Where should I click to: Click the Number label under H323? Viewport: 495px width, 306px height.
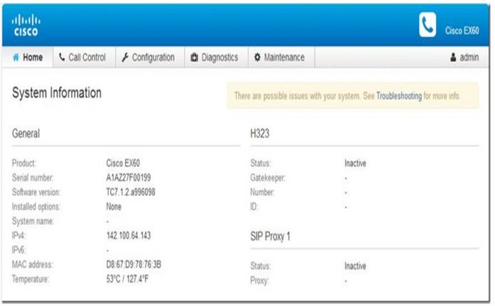pyautogui.click(x=262, y=192)
